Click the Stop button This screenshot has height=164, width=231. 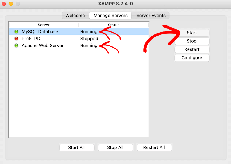(192, 41)
